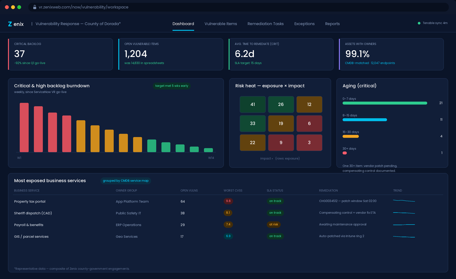Screen dimensions: 456x279
Task: Select heat map cell showing 6
Action: (309, 123)
